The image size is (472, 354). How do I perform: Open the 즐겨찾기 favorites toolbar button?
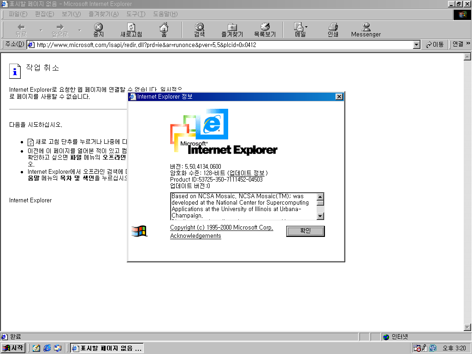click(x=232, y=30)
